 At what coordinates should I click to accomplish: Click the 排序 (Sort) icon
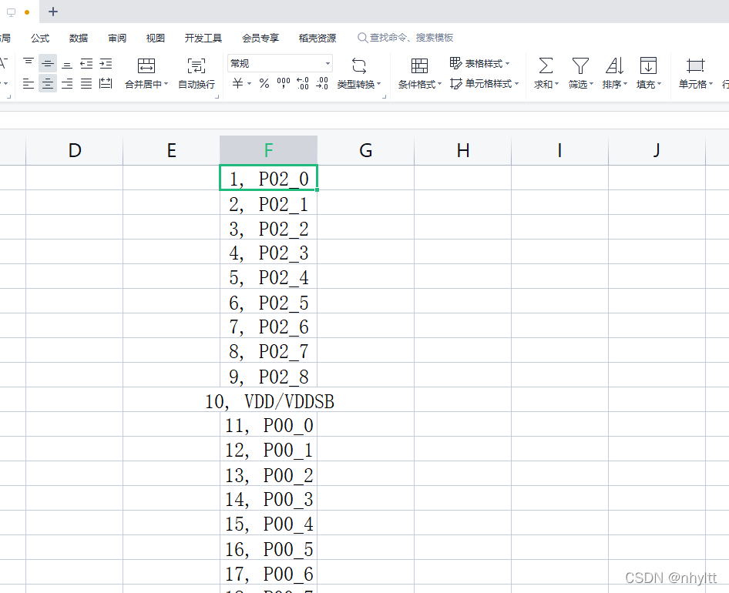click(614, 65)
